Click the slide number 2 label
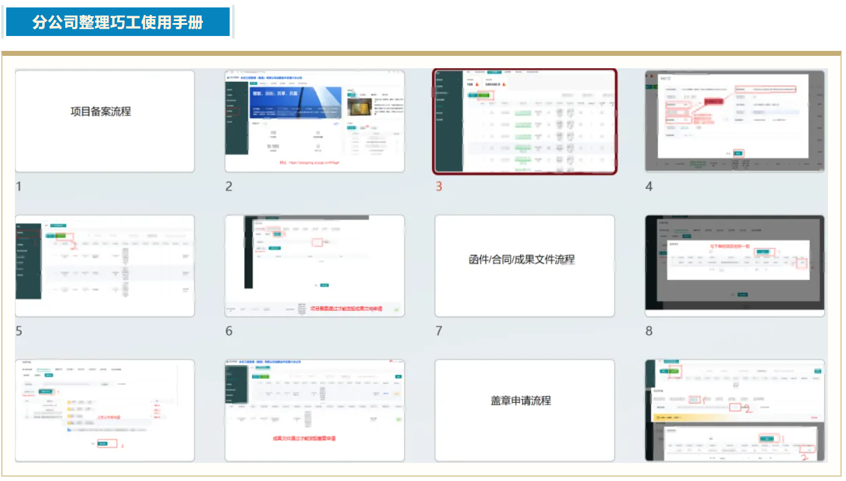846x481 pixels. [x=229, y=186]
